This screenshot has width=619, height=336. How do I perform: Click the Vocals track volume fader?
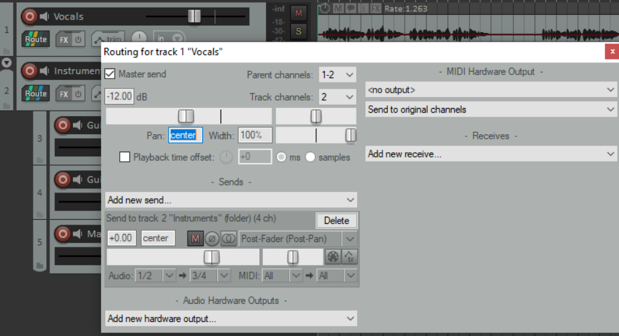(194, 16)
